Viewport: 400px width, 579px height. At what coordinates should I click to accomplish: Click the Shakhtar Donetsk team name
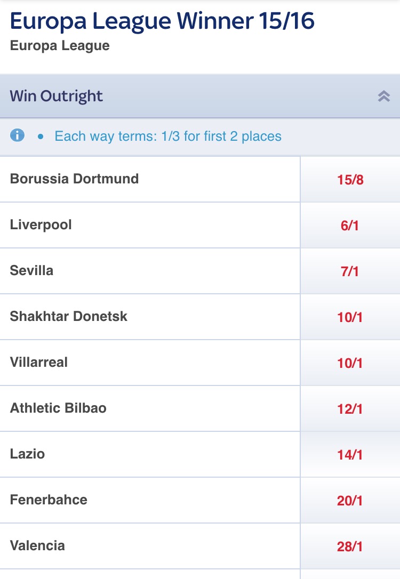click(x=68, y=316)
